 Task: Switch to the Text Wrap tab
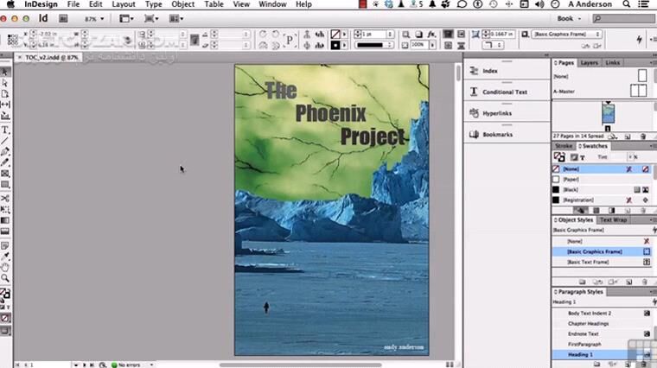tap(613, 219)
